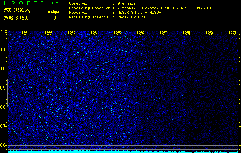Click the 1328 time marker
This screenshot has width=241, height=153.
click(186, 33)
